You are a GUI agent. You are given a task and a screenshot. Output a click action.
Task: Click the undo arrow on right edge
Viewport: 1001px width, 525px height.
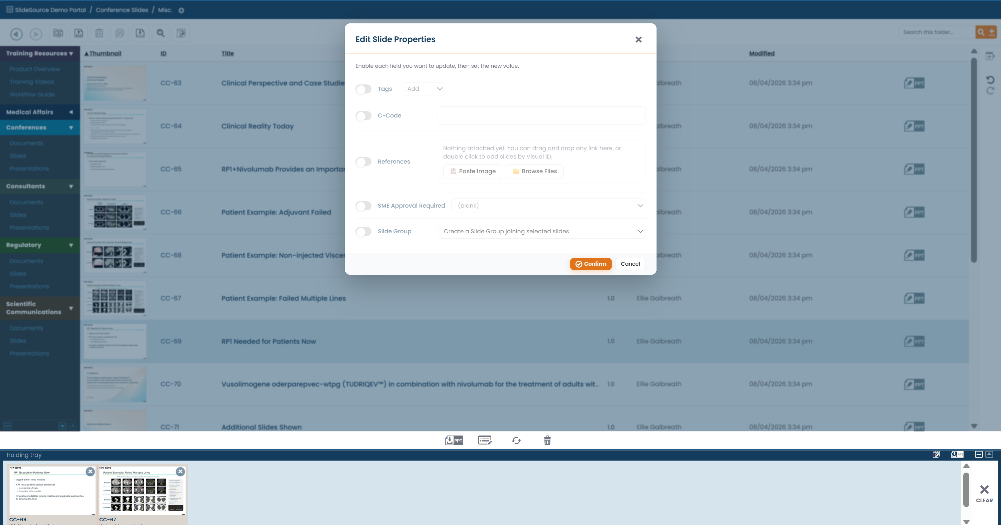click(990, 80)
